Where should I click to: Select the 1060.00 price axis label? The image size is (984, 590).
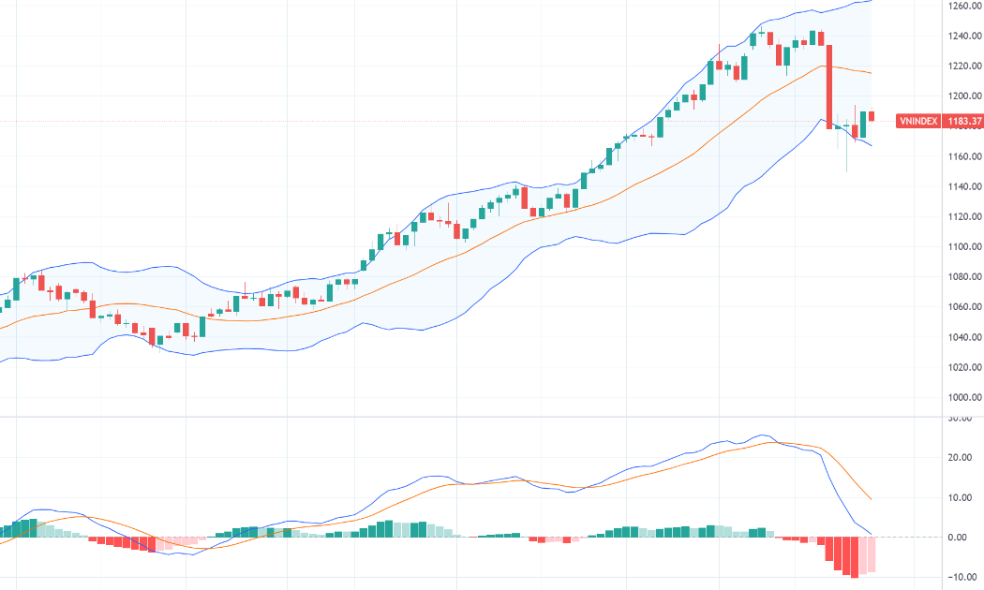pos(964,306)
